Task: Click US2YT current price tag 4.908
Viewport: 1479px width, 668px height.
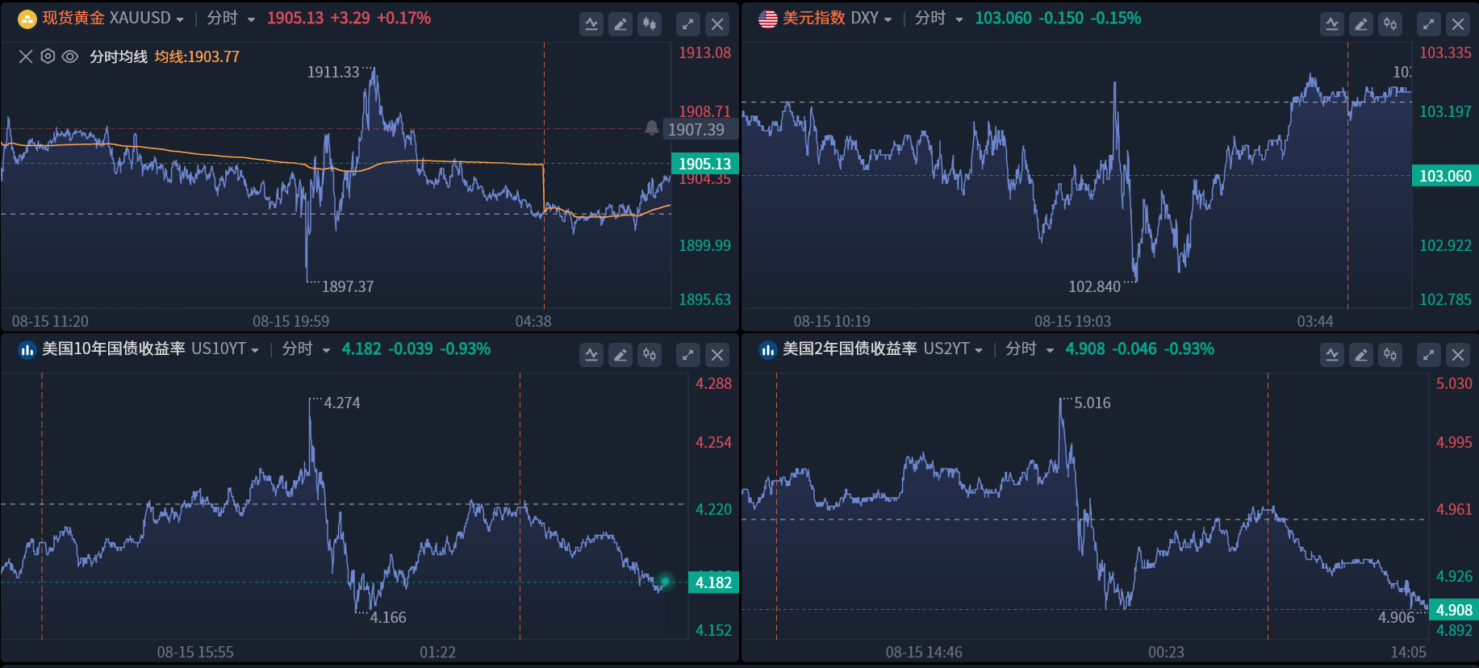Action: [1454, 610]
